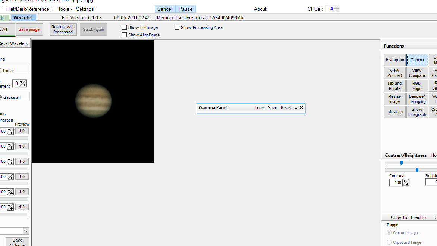Click the Contrast value stepper arrows
This screenshot has height=246, width=437.
coord(406,183)
